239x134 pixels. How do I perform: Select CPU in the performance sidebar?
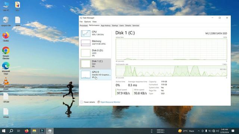[96, 33]
